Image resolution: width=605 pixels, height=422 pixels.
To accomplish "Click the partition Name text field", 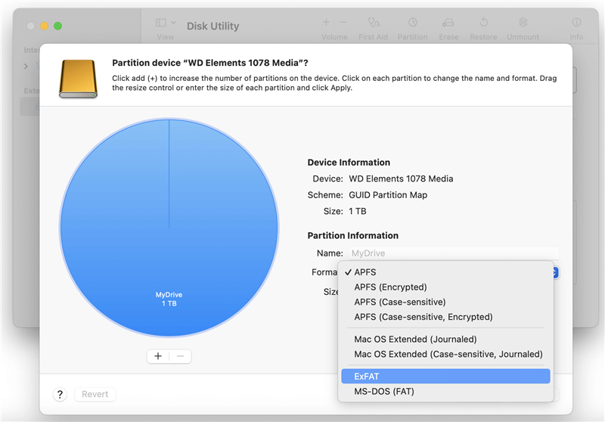I will [x=453, y=254].
